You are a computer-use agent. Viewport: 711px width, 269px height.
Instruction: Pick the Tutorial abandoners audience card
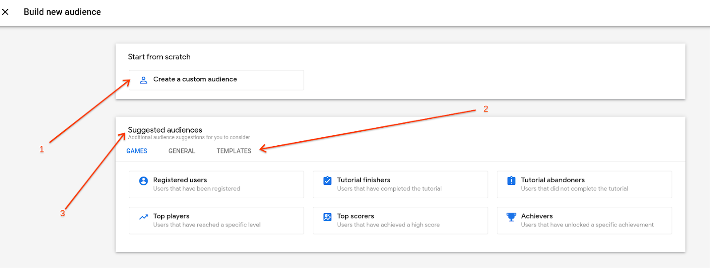pos(584,184)
